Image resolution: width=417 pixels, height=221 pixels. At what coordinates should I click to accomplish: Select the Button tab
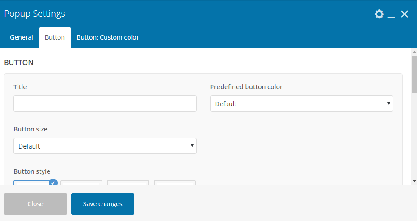click(x=55, y=37)
